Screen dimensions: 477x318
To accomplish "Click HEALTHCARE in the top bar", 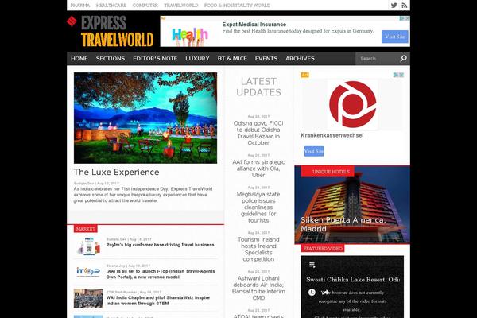I will [111, 6].
